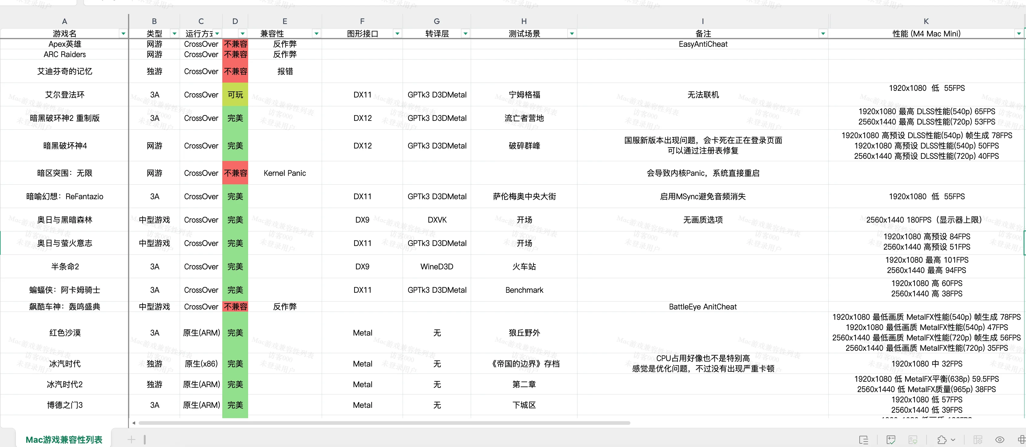Click the 1920x1080 中 32FPS cell

pyautogui.click(x=926, y=363)
